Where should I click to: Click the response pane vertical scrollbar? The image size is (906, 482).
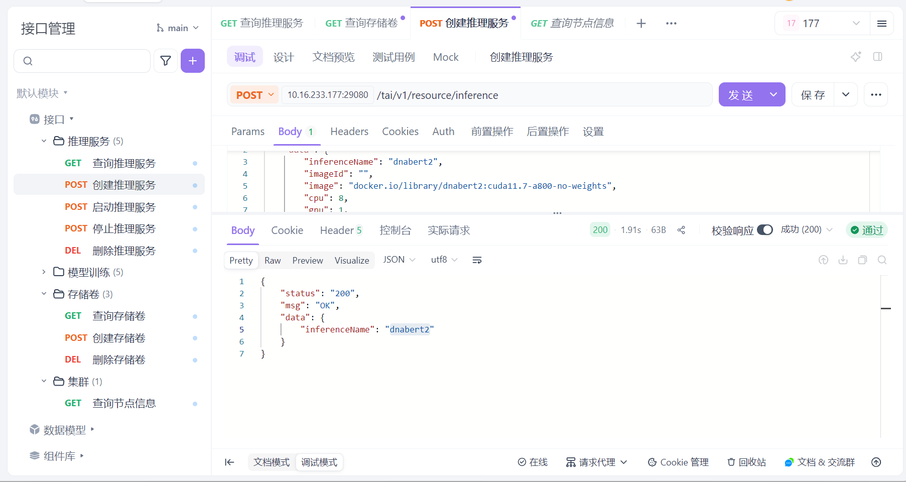885,356
